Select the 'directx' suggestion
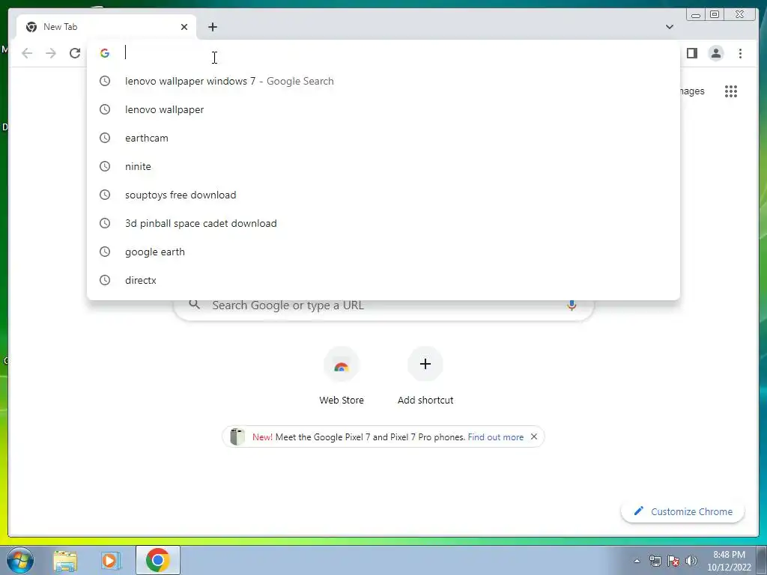The height and width of the screenshot is (575, 767). pos(383,280)
